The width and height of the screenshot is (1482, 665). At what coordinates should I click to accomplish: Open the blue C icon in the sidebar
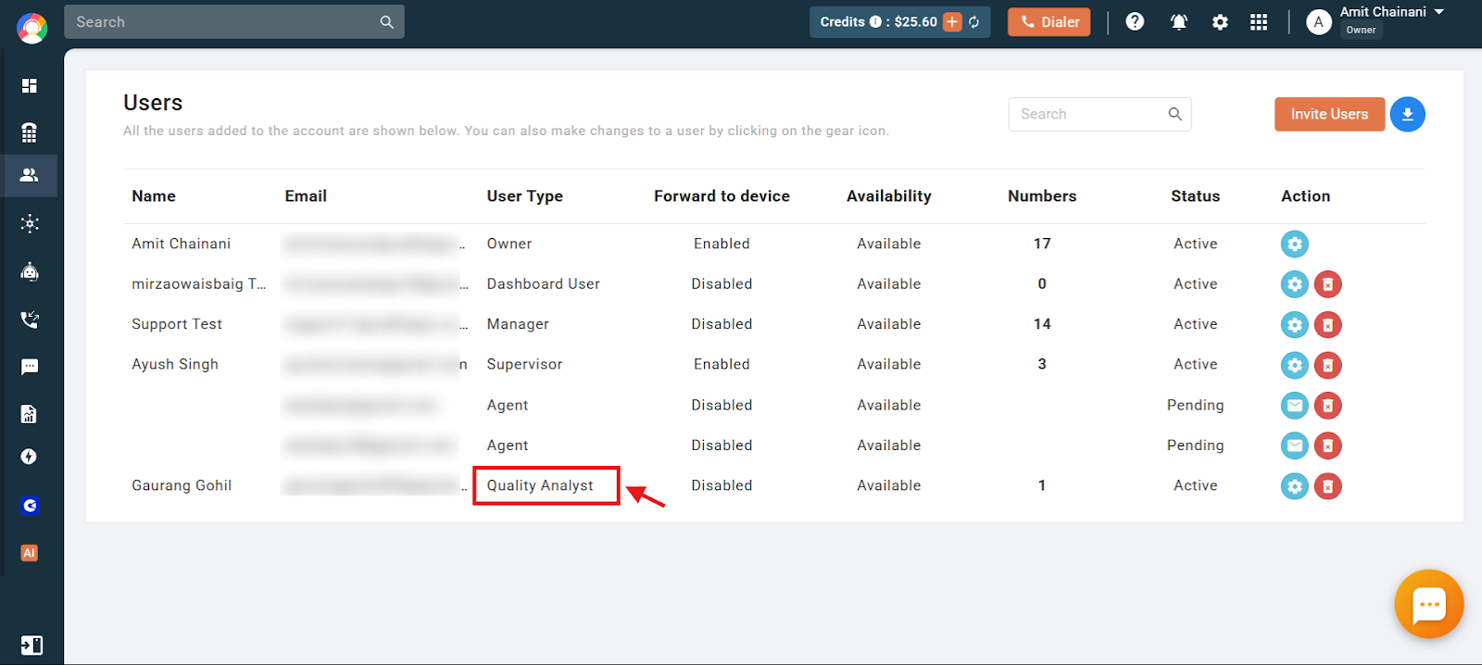pos(30,506)
